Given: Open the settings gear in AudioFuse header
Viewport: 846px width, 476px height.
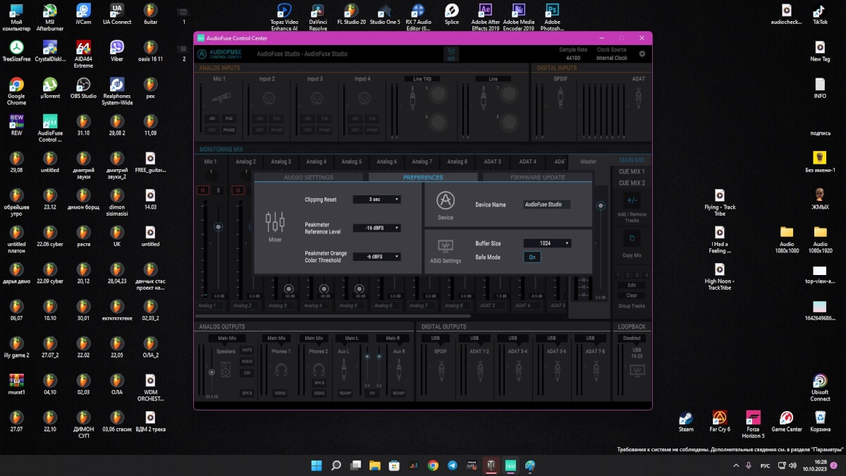Looking at the screenshot, I should [x=642, y=54].
